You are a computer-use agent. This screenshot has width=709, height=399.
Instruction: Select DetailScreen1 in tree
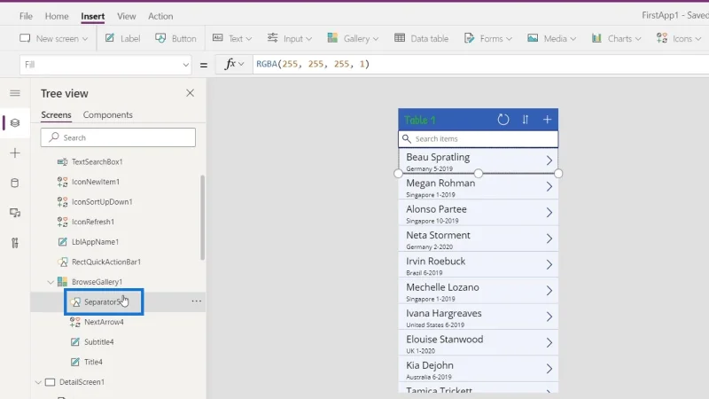click(82, 382)
